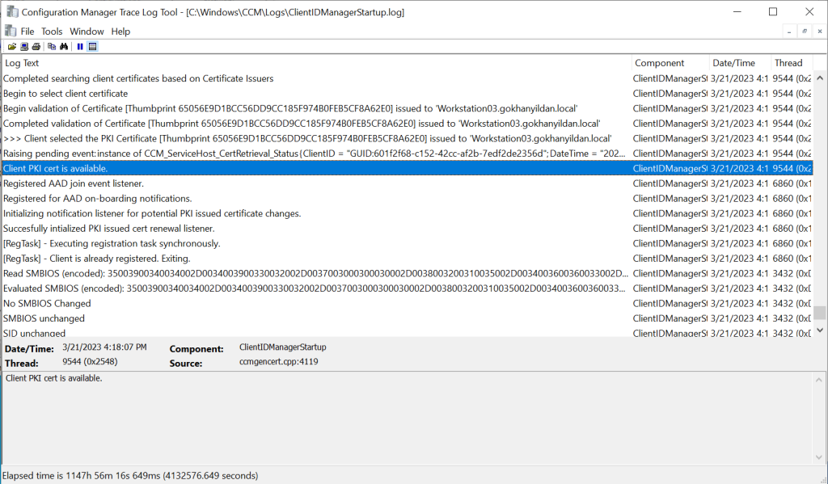Select row 'Raising pending event:instance of CCM_ServiceHost_CertRetrieval_Status'
Viewport: 828px width, 484px height.
click(407, 154)
